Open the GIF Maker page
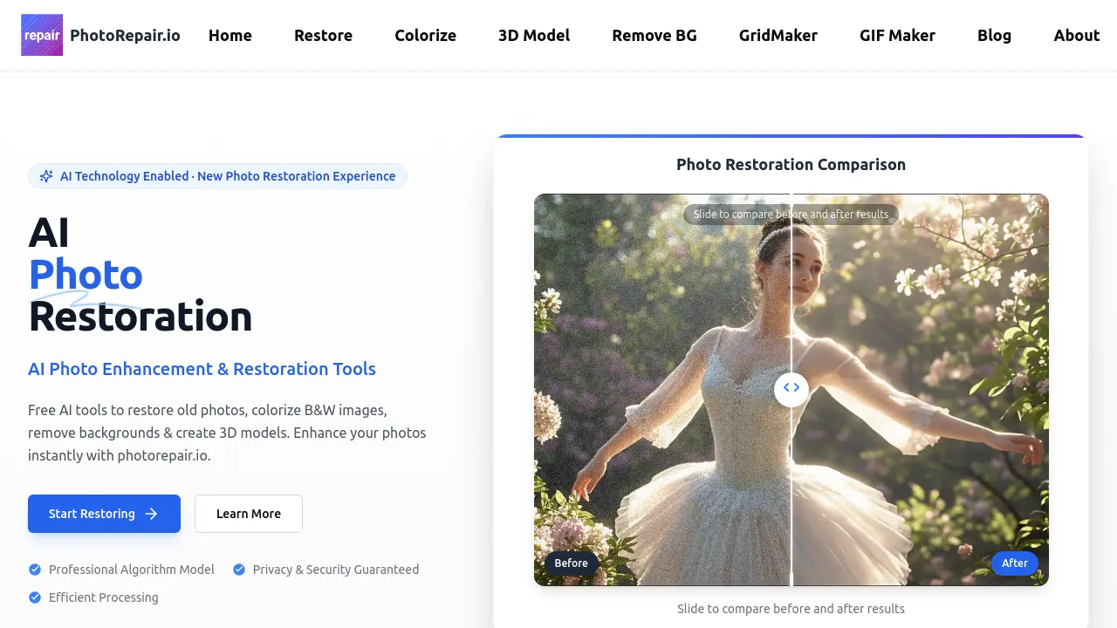Viewport: 1117px width, 628px height. coord(897,35)
